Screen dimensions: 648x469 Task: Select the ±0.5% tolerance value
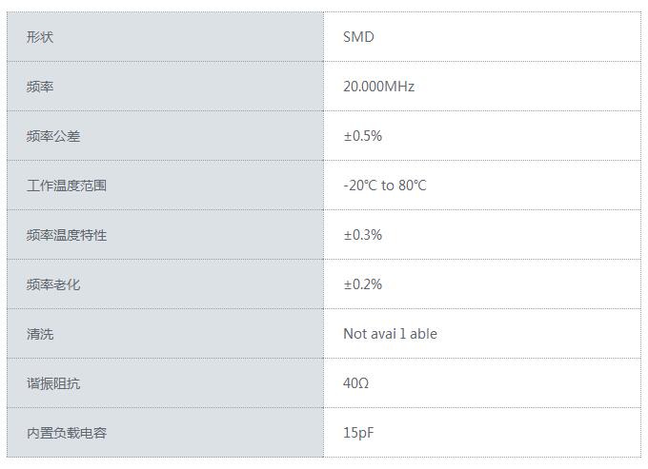[362, 136]
